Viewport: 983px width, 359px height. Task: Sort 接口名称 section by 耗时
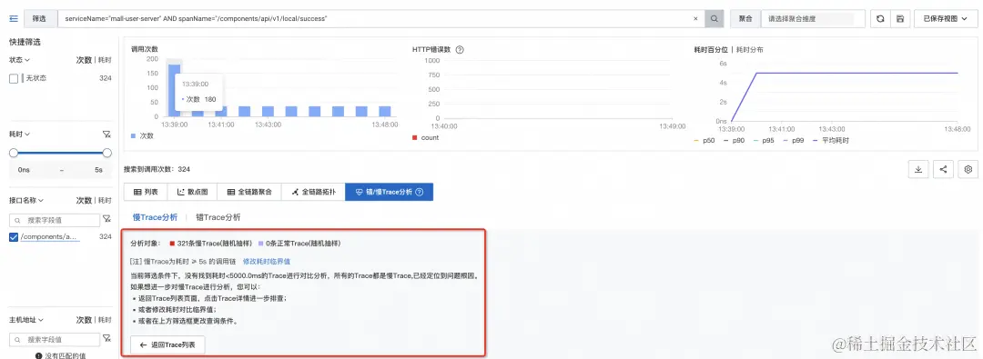click(x=106, y=201)
